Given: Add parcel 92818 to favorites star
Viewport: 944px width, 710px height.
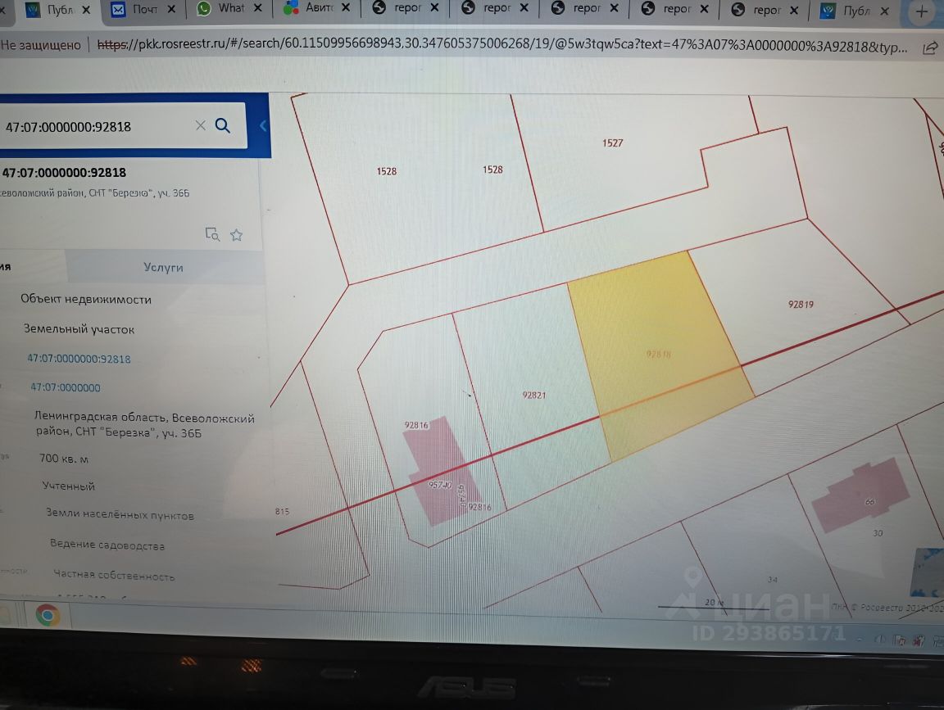Looking at the screenshot, I should click(237, 235).
